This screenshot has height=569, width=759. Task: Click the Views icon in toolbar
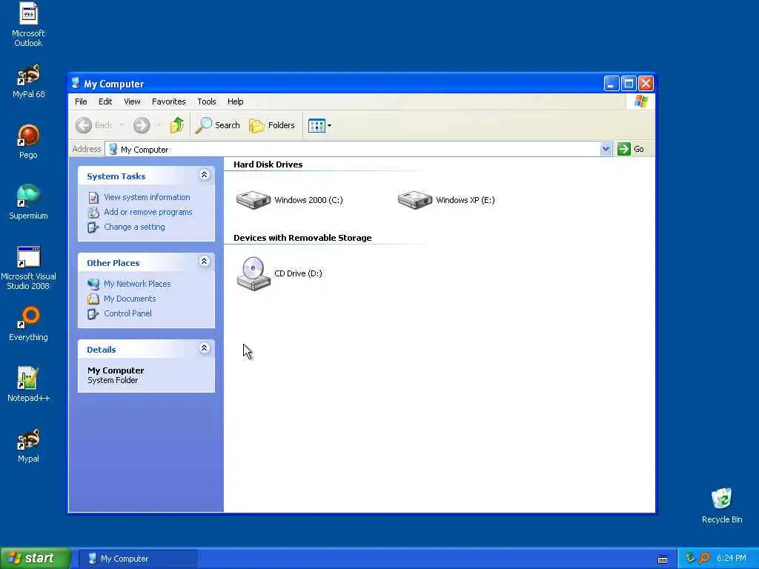316,126
